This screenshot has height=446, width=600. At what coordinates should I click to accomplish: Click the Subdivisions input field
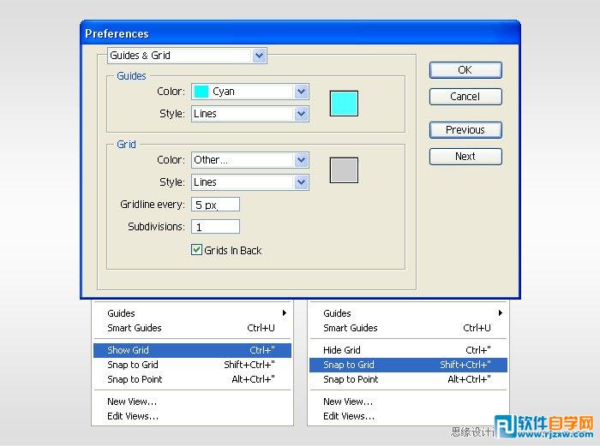pyautogui.click(x=215, y=227)
